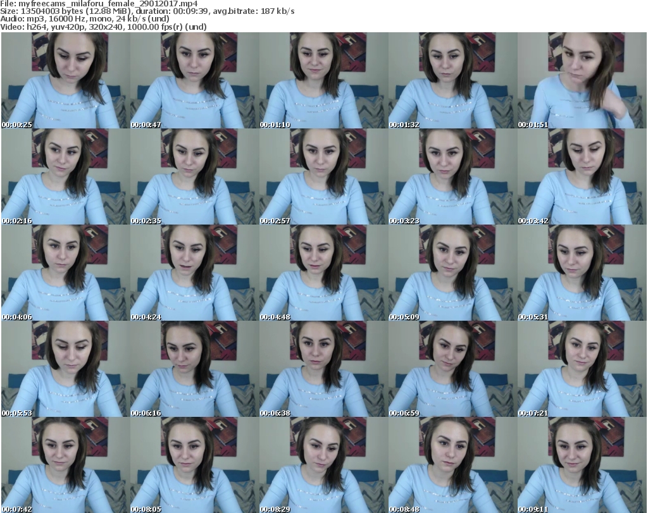The height and width of the screenshot is (513, 648).
Task: Click the 'Size: 13504003 bytes' info line
Action: 147,11
